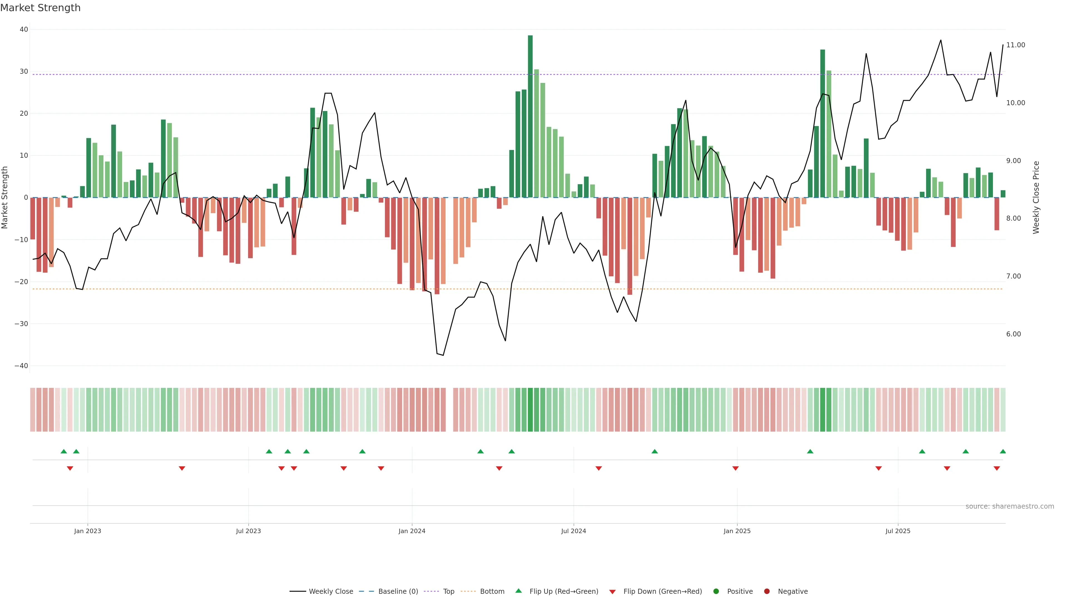The image size is (1068, 601).
Task: Click the Flip Down red triangle legend icon
Action: click(x=612, y=592)
